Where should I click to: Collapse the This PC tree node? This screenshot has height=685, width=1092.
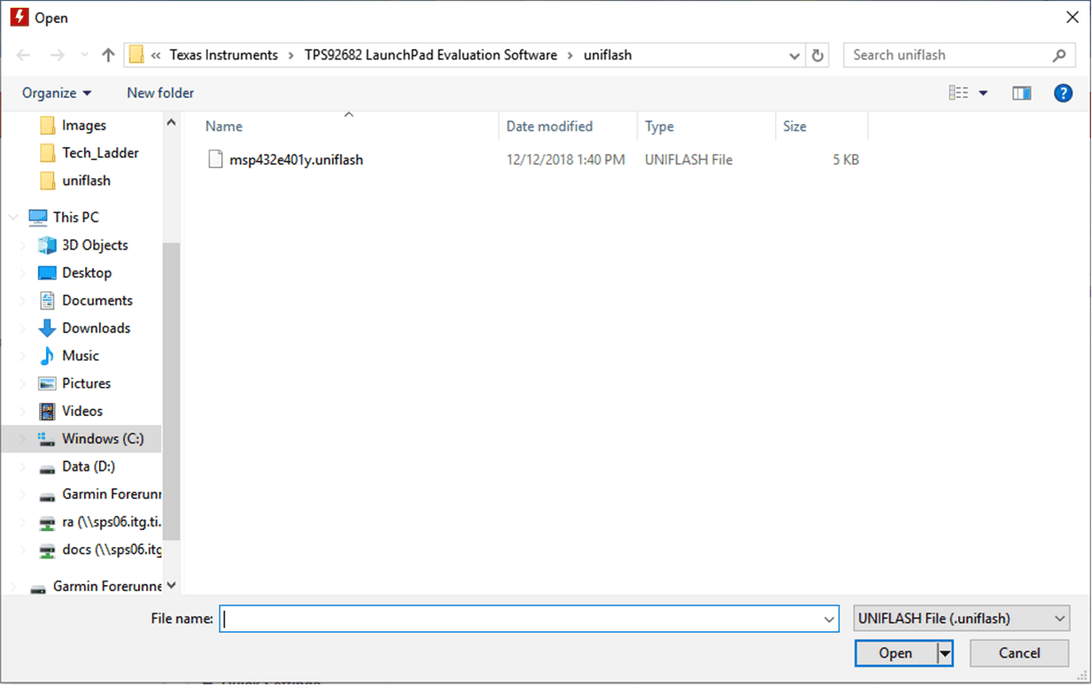(12, 217)
